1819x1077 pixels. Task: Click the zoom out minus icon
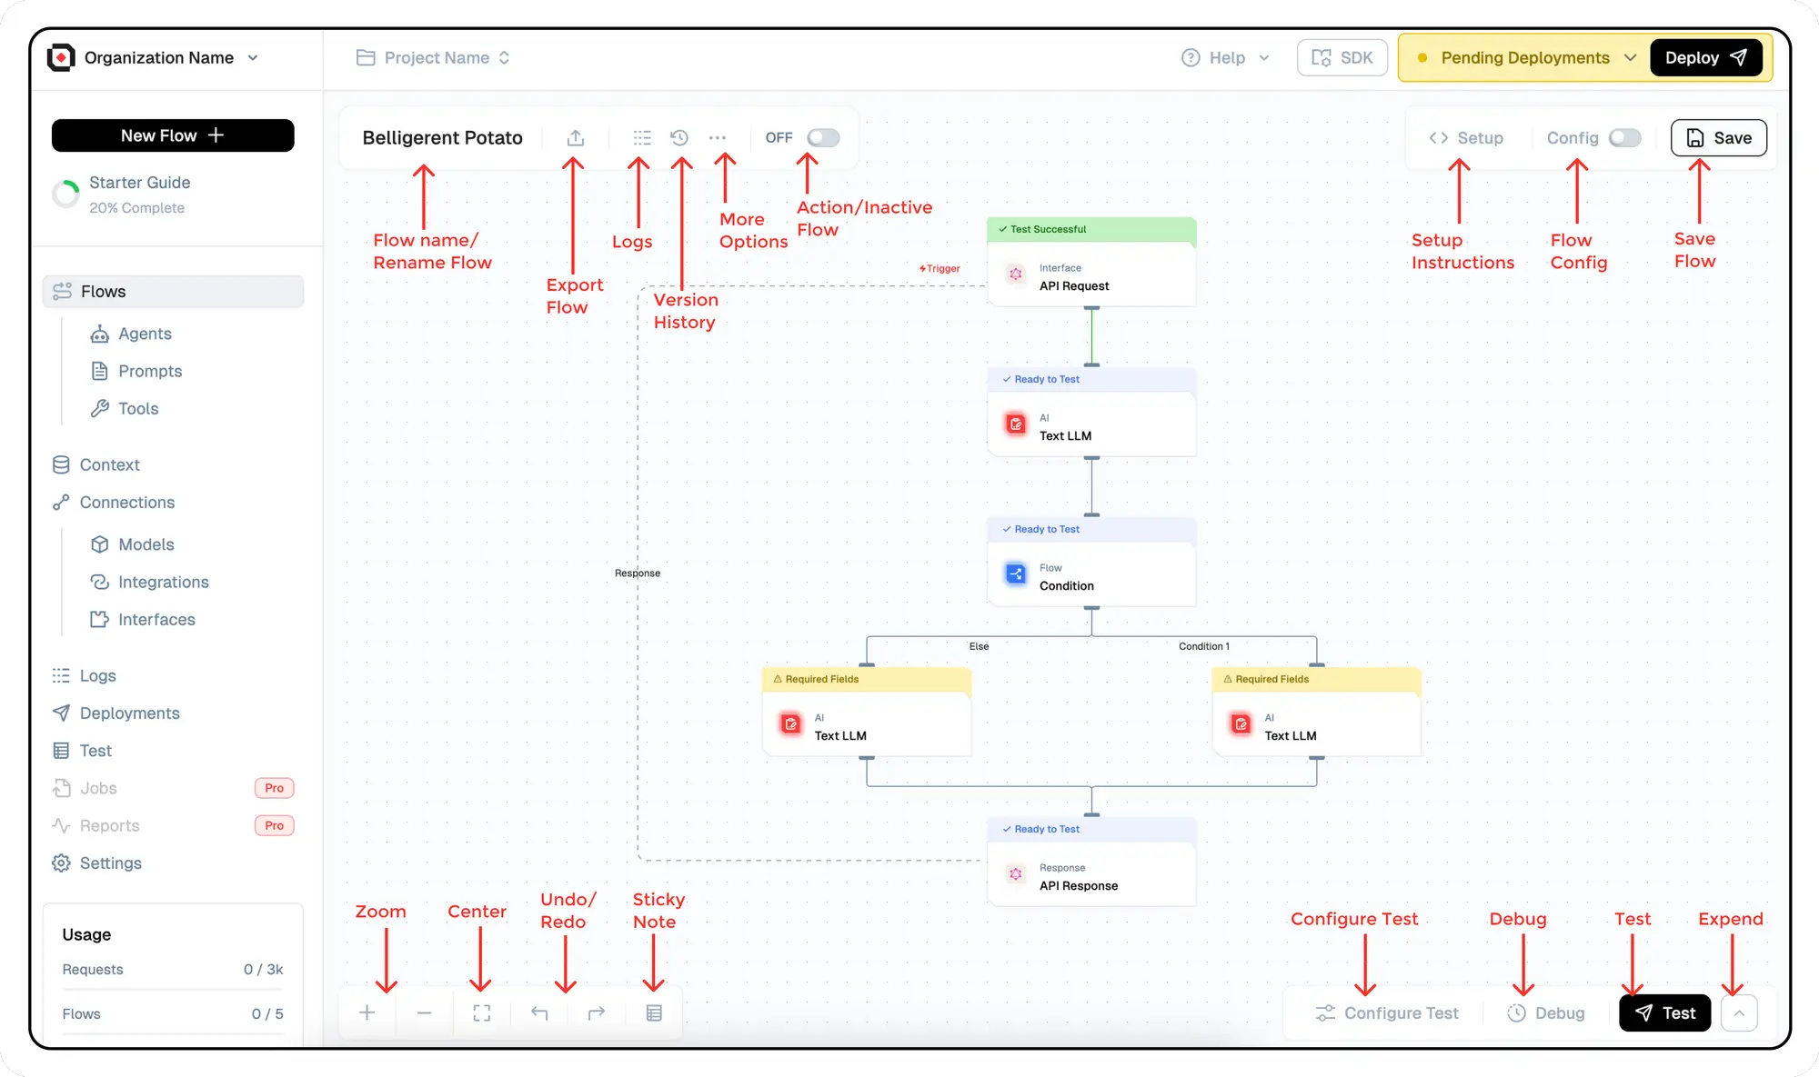point(425,1012)
